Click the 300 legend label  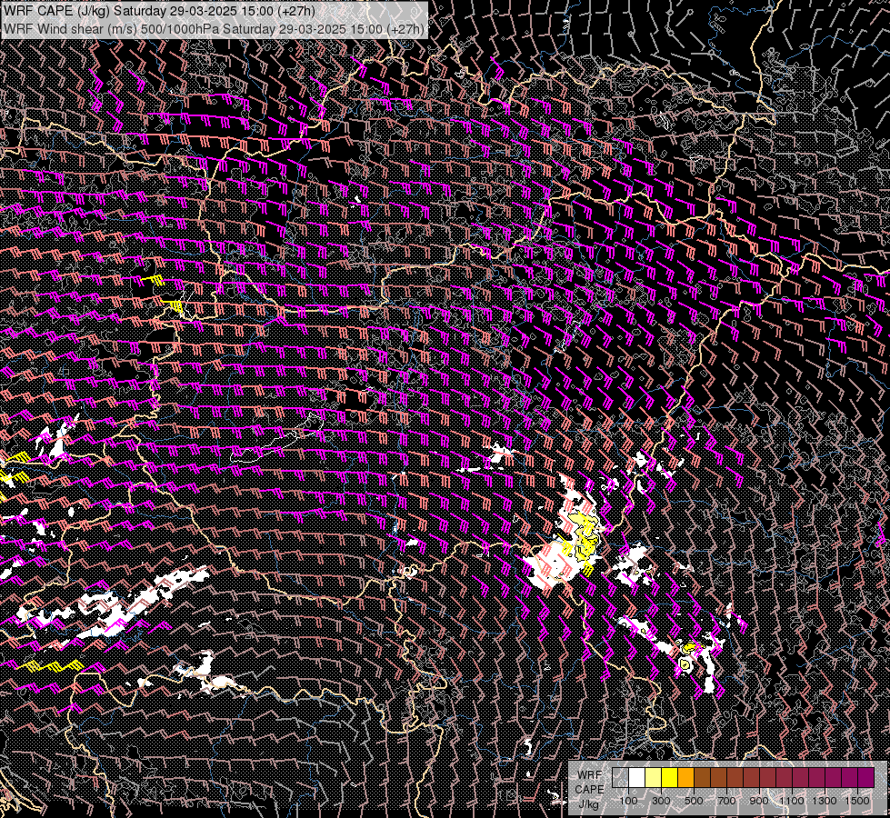pos(661,801)
